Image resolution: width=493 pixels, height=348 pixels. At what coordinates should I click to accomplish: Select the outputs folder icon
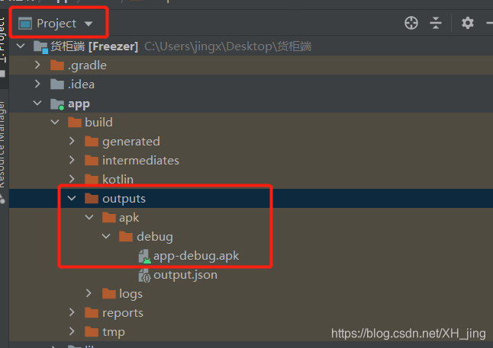click(x=92, y=198)
